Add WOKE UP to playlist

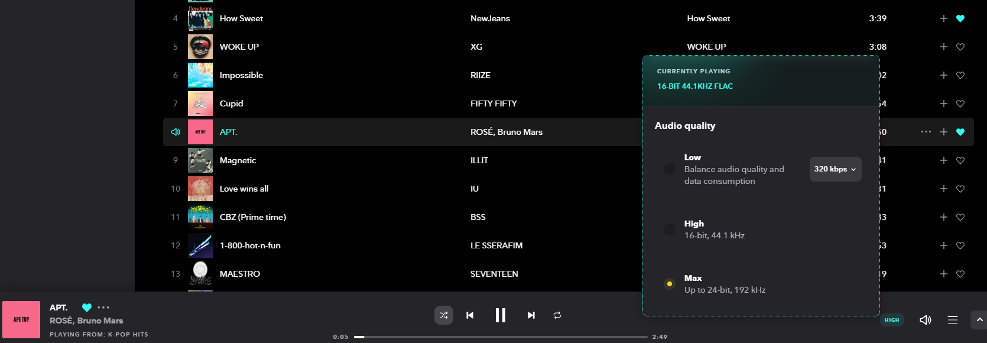[944, 47]
